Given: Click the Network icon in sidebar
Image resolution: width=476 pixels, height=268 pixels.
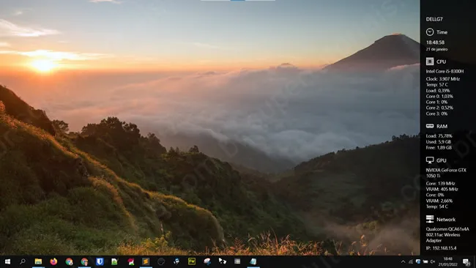Looking at the screenshot, I should [x=430, y=219].
